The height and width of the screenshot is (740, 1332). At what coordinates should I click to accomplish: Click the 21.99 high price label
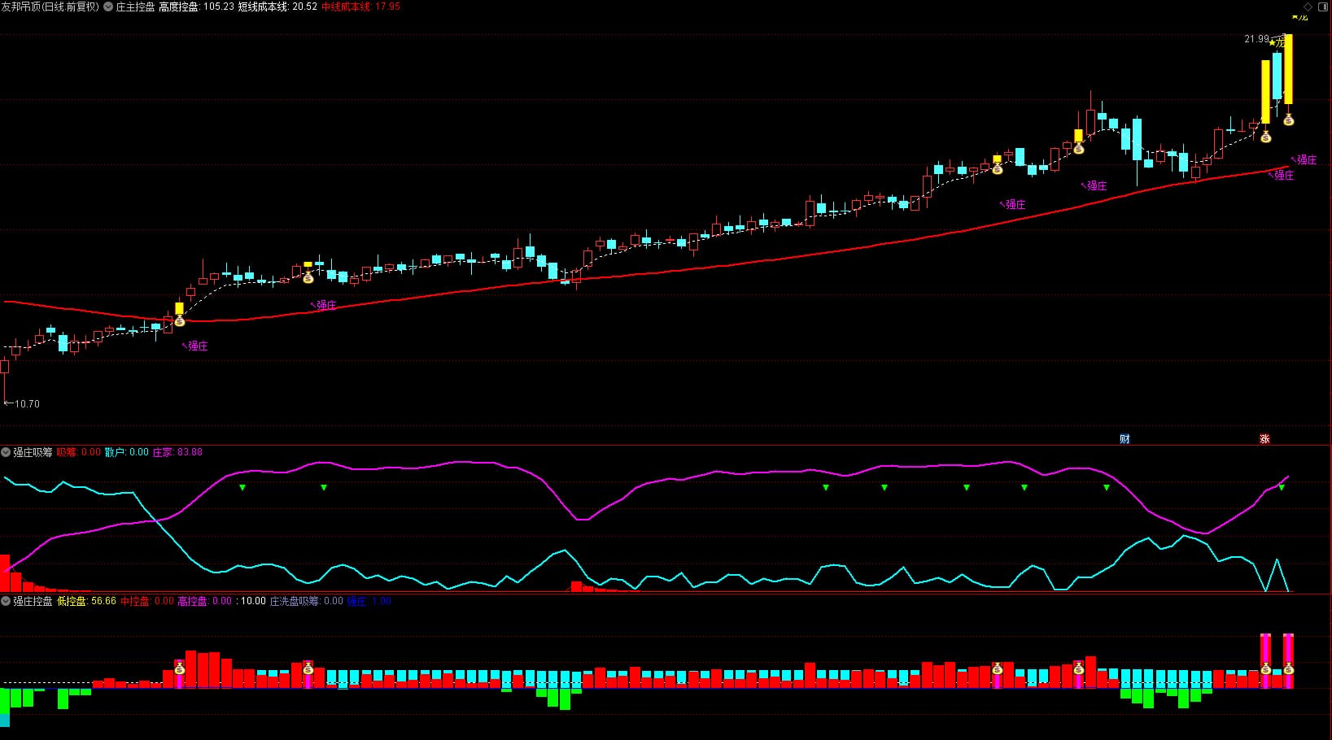pyautogui.click(x=1256, y=39)
